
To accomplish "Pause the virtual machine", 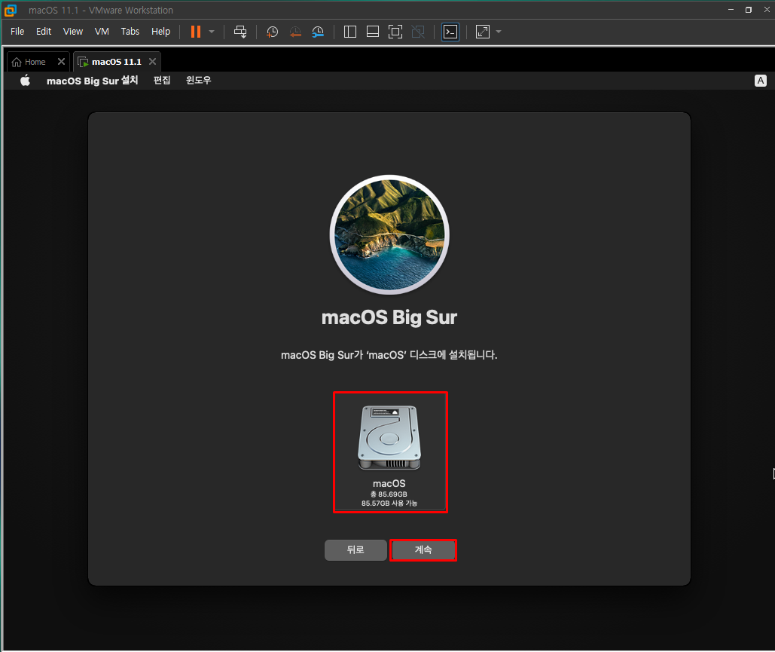I will [x=196, y=32].
